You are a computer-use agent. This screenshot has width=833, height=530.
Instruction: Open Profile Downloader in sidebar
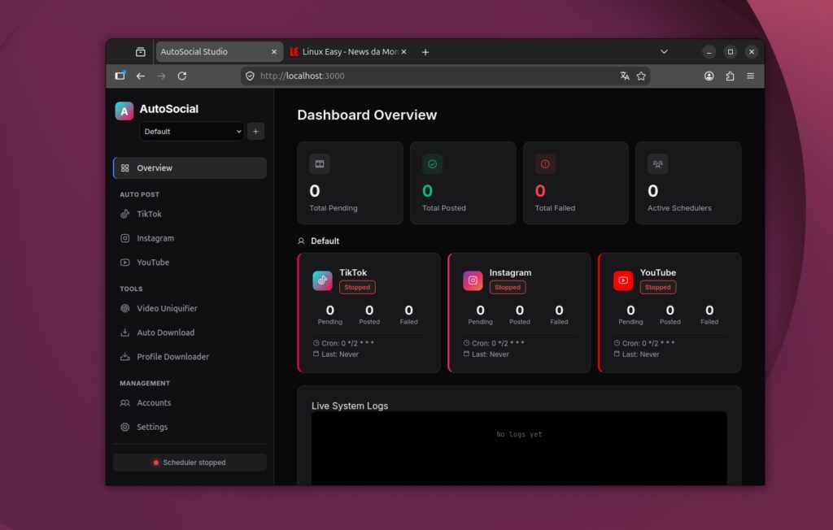tap(190, 357)
